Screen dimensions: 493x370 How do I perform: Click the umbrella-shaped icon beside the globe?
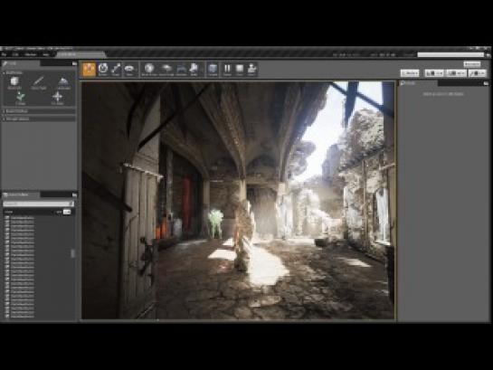click(x=166, y=69)
